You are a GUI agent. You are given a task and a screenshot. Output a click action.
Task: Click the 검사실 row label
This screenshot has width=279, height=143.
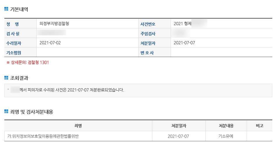coord(13,34)
